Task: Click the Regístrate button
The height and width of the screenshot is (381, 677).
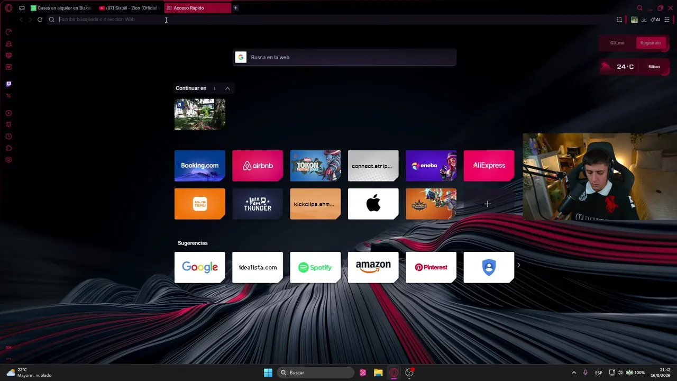Action: (x=651, y=43)
